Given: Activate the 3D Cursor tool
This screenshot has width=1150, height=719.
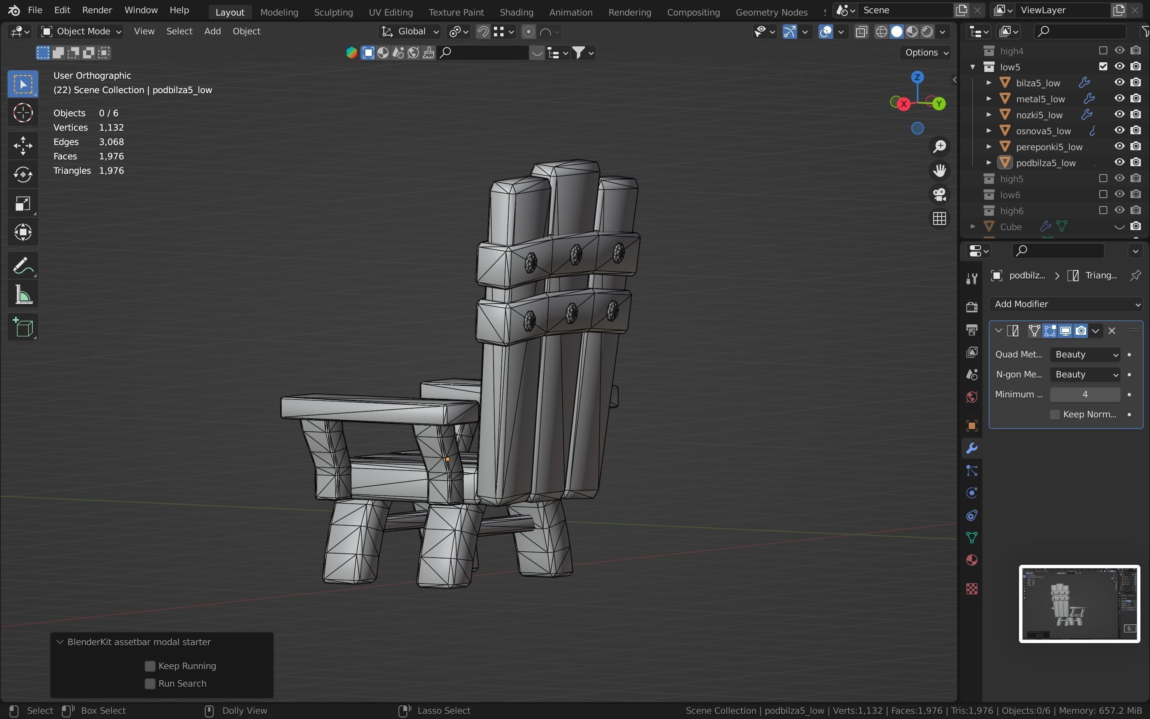Looking at the screenshot, I should tap(23, 113).
